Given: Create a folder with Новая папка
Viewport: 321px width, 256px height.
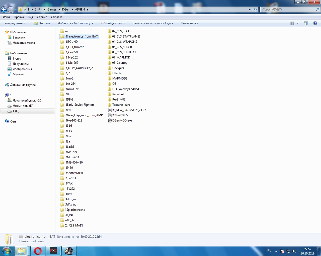Looking at the screenshot, I should (x=189, y=23).
